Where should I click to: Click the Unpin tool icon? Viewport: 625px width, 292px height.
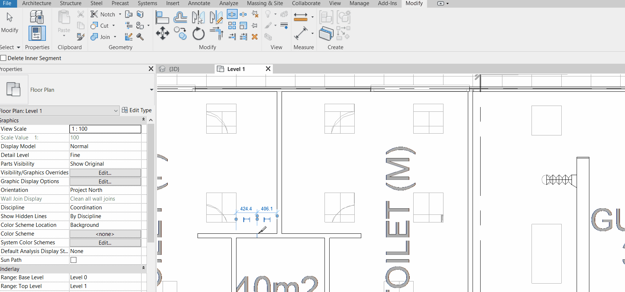coord(255,14)
